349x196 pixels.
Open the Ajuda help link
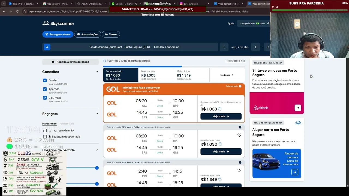tap(231, 23)
